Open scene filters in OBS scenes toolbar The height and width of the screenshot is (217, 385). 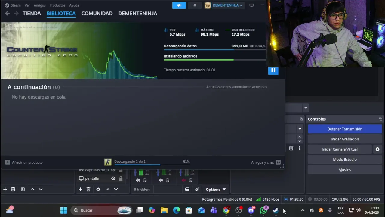[x=23, y=189]
